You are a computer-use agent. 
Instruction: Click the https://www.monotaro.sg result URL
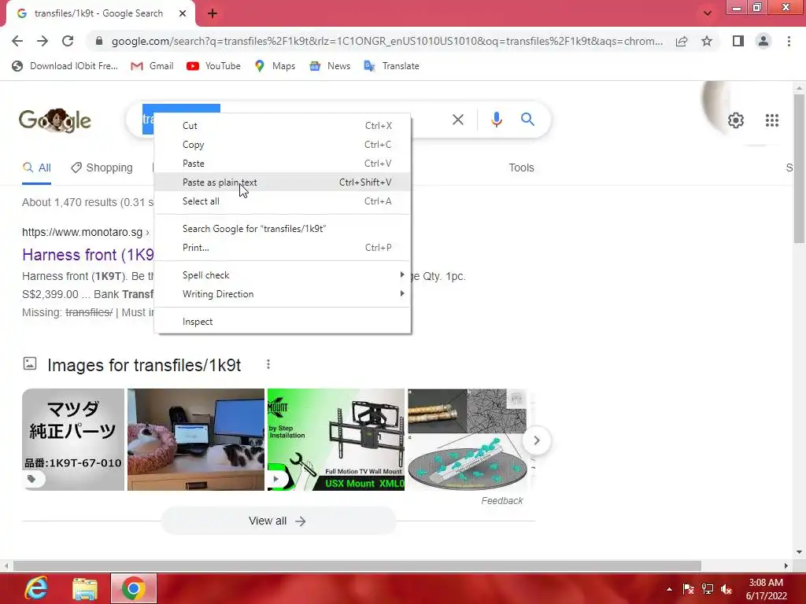point(82,232)
